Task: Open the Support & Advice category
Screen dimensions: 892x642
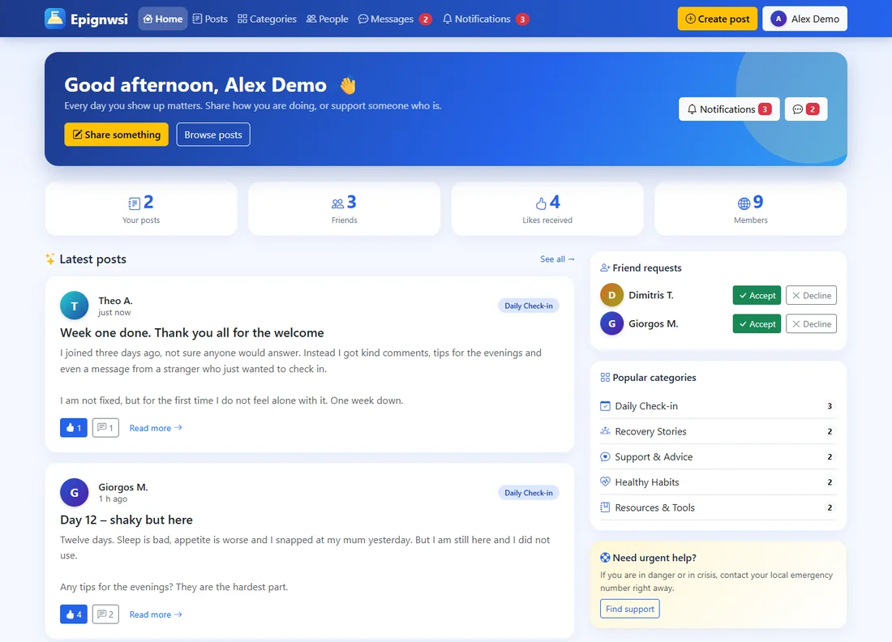Action: tap(718, 456)
